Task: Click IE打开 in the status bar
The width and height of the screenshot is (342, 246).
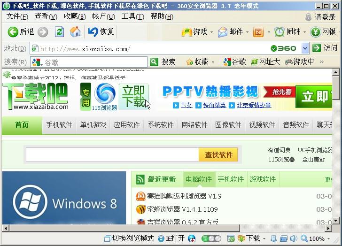Action: [171, 238]
